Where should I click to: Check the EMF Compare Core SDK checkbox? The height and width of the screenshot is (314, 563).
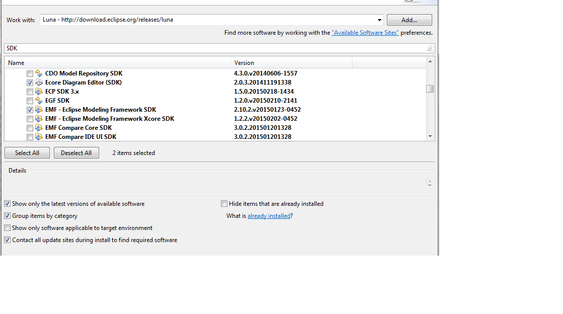[30, 128]
